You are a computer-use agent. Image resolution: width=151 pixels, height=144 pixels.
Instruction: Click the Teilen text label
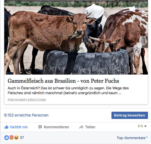(90, 127)
